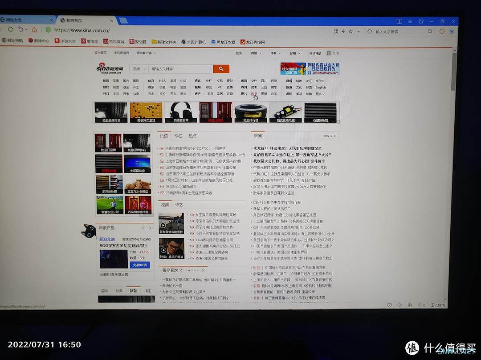Screen dimensions: 481x360
Task: Click the round face icon in toolbar
Action: (x=442, y=31)
